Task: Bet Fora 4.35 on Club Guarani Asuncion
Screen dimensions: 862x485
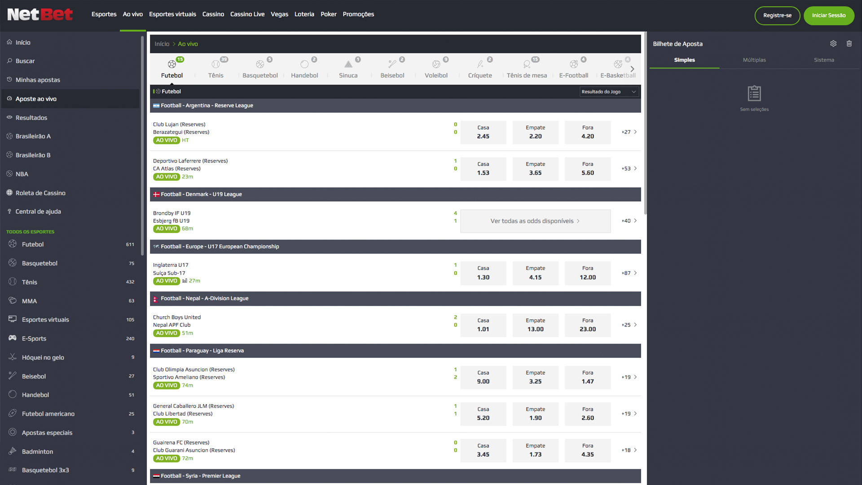Action: 588,450
